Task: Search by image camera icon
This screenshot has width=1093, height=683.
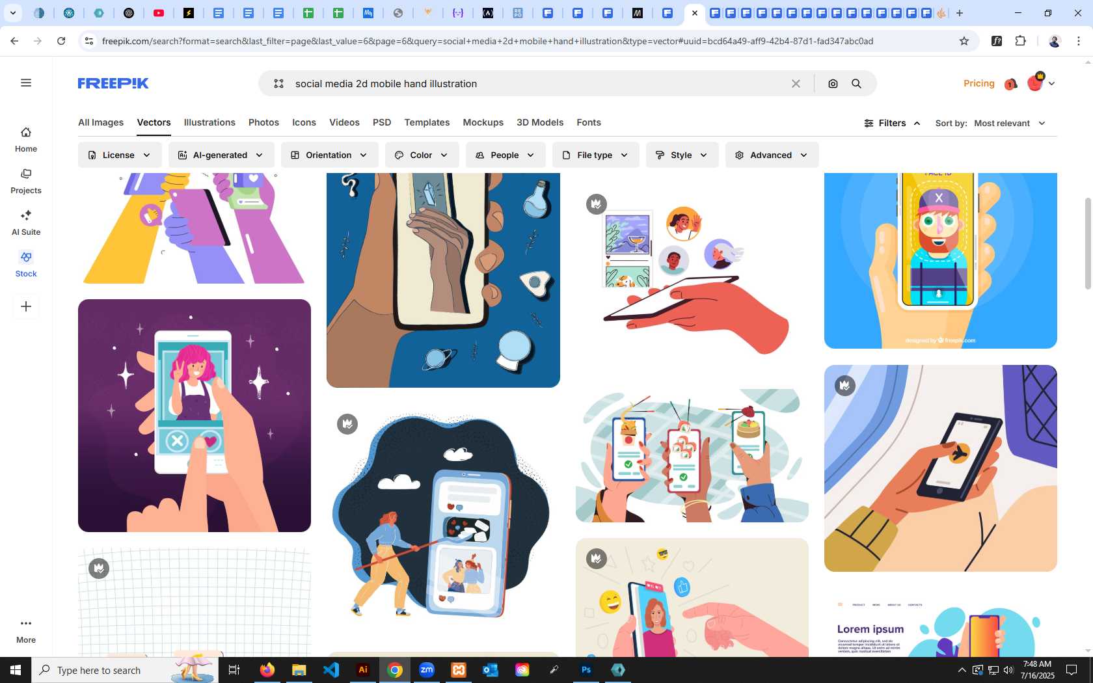Action: coord(833,83)
